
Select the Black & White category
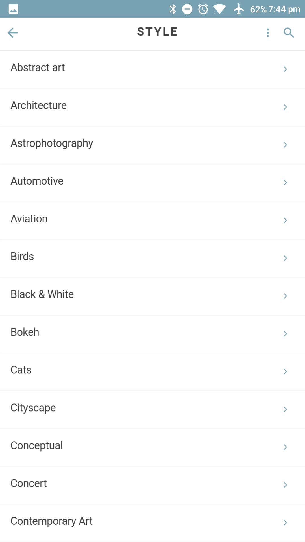point(42,294)
